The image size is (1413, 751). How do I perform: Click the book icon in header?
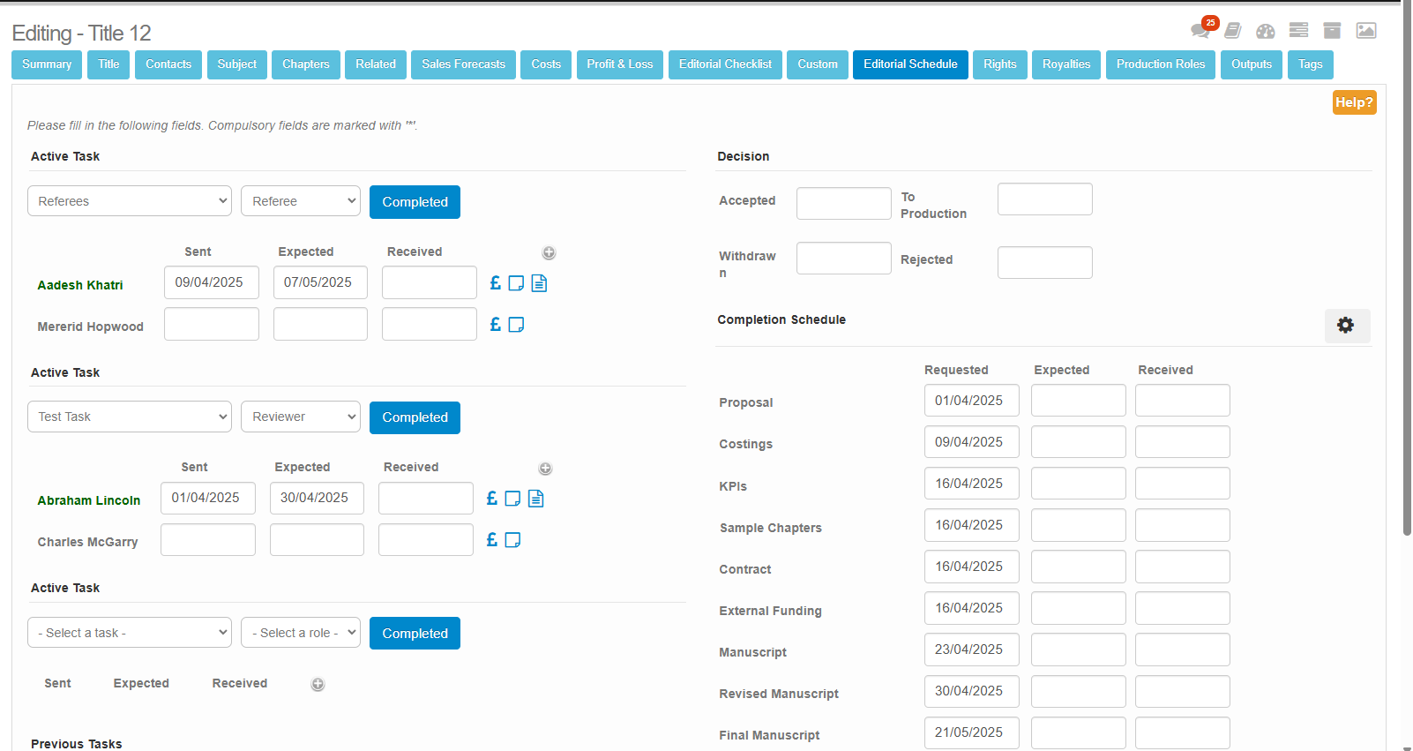click(x=1233, y=31)
